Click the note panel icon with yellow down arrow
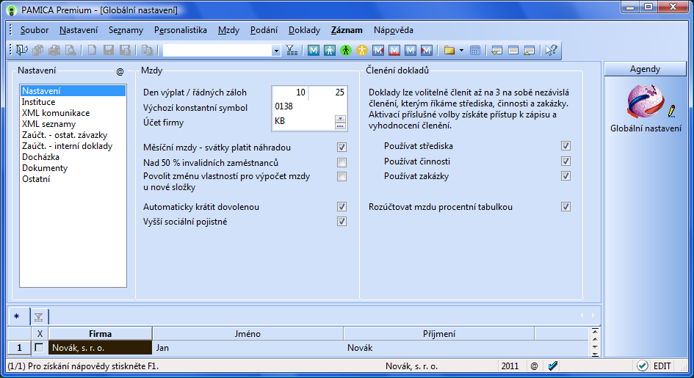 tap(496, 51)
